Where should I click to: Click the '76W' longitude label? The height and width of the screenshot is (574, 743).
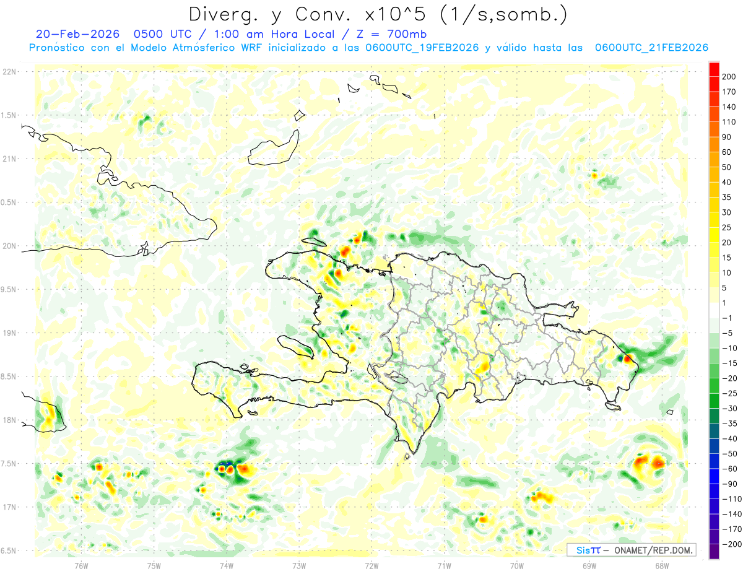pyautogui.click(x=81, y=565)
